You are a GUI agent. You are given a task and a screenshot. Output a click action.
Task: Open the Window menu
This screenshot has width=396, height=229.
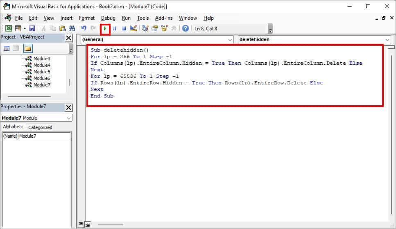point(188,18)
